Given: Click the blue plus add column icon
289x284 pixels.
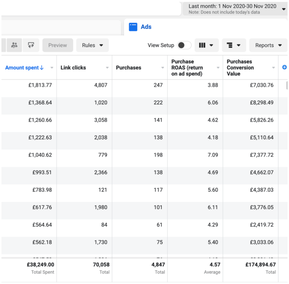Looking at the screenshot, I should pos(284,67).
